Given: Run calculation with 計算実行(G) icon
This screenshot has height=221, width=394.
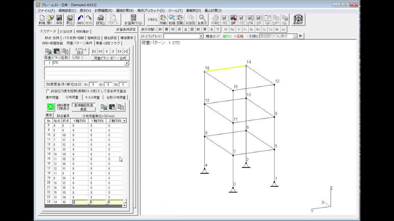Looking at the screenshot, I should coord(133,20).
